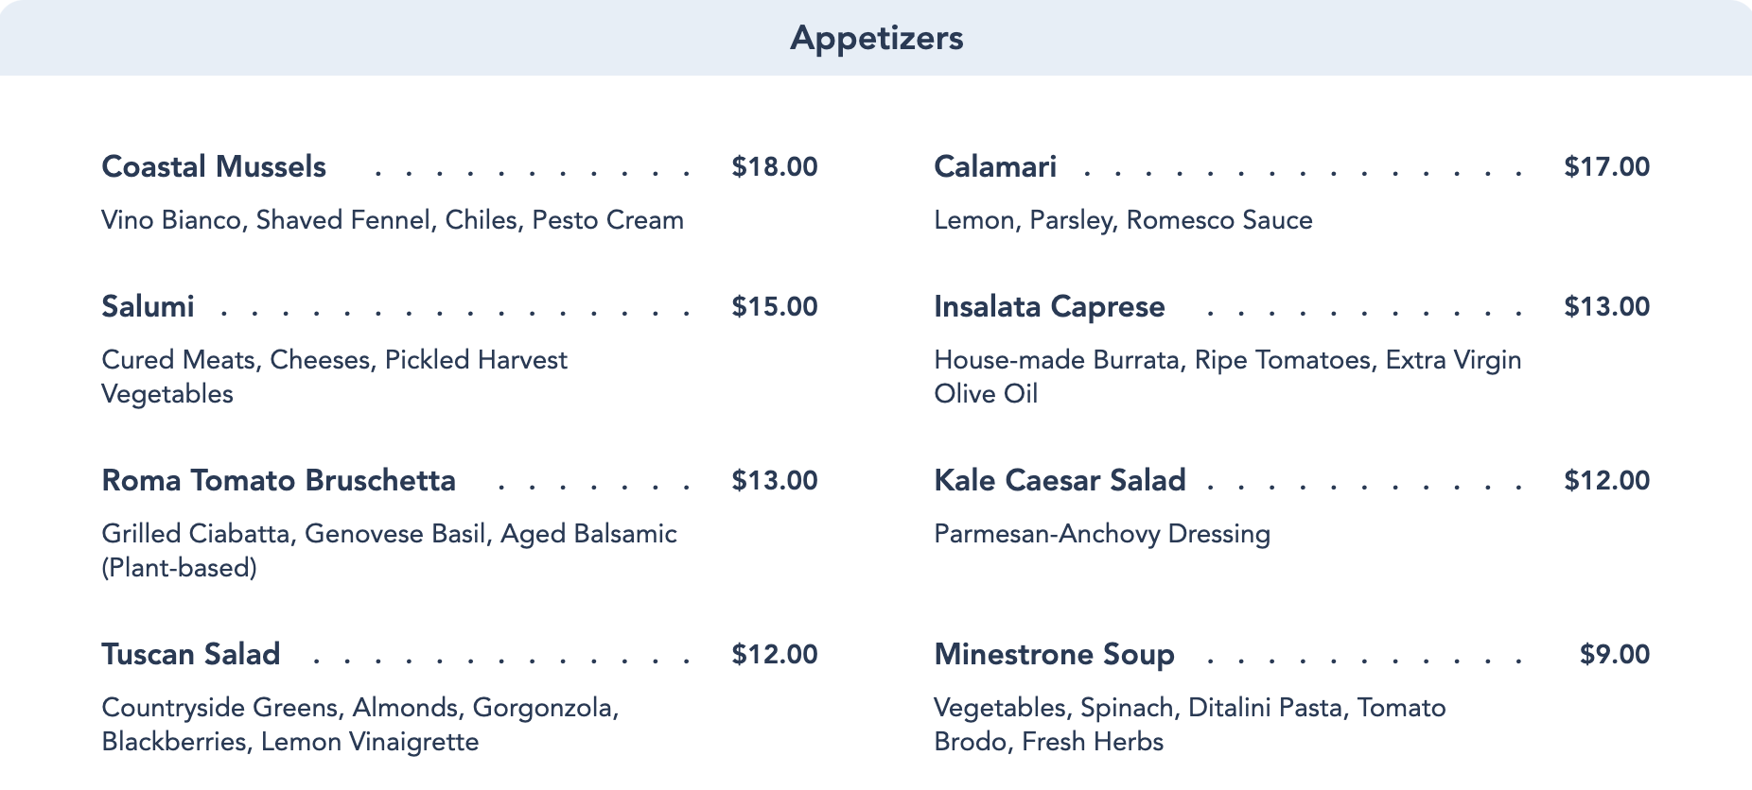Select the Coastal Mussels item name
This screenshot has width=1752, height=790.
click(214, 166)
